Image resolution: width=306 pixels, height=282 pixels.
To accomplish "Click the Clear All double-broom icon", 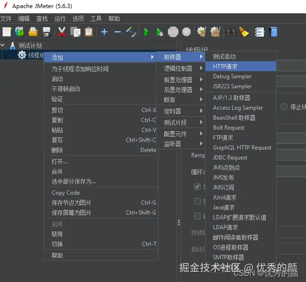I will point(215,32).
